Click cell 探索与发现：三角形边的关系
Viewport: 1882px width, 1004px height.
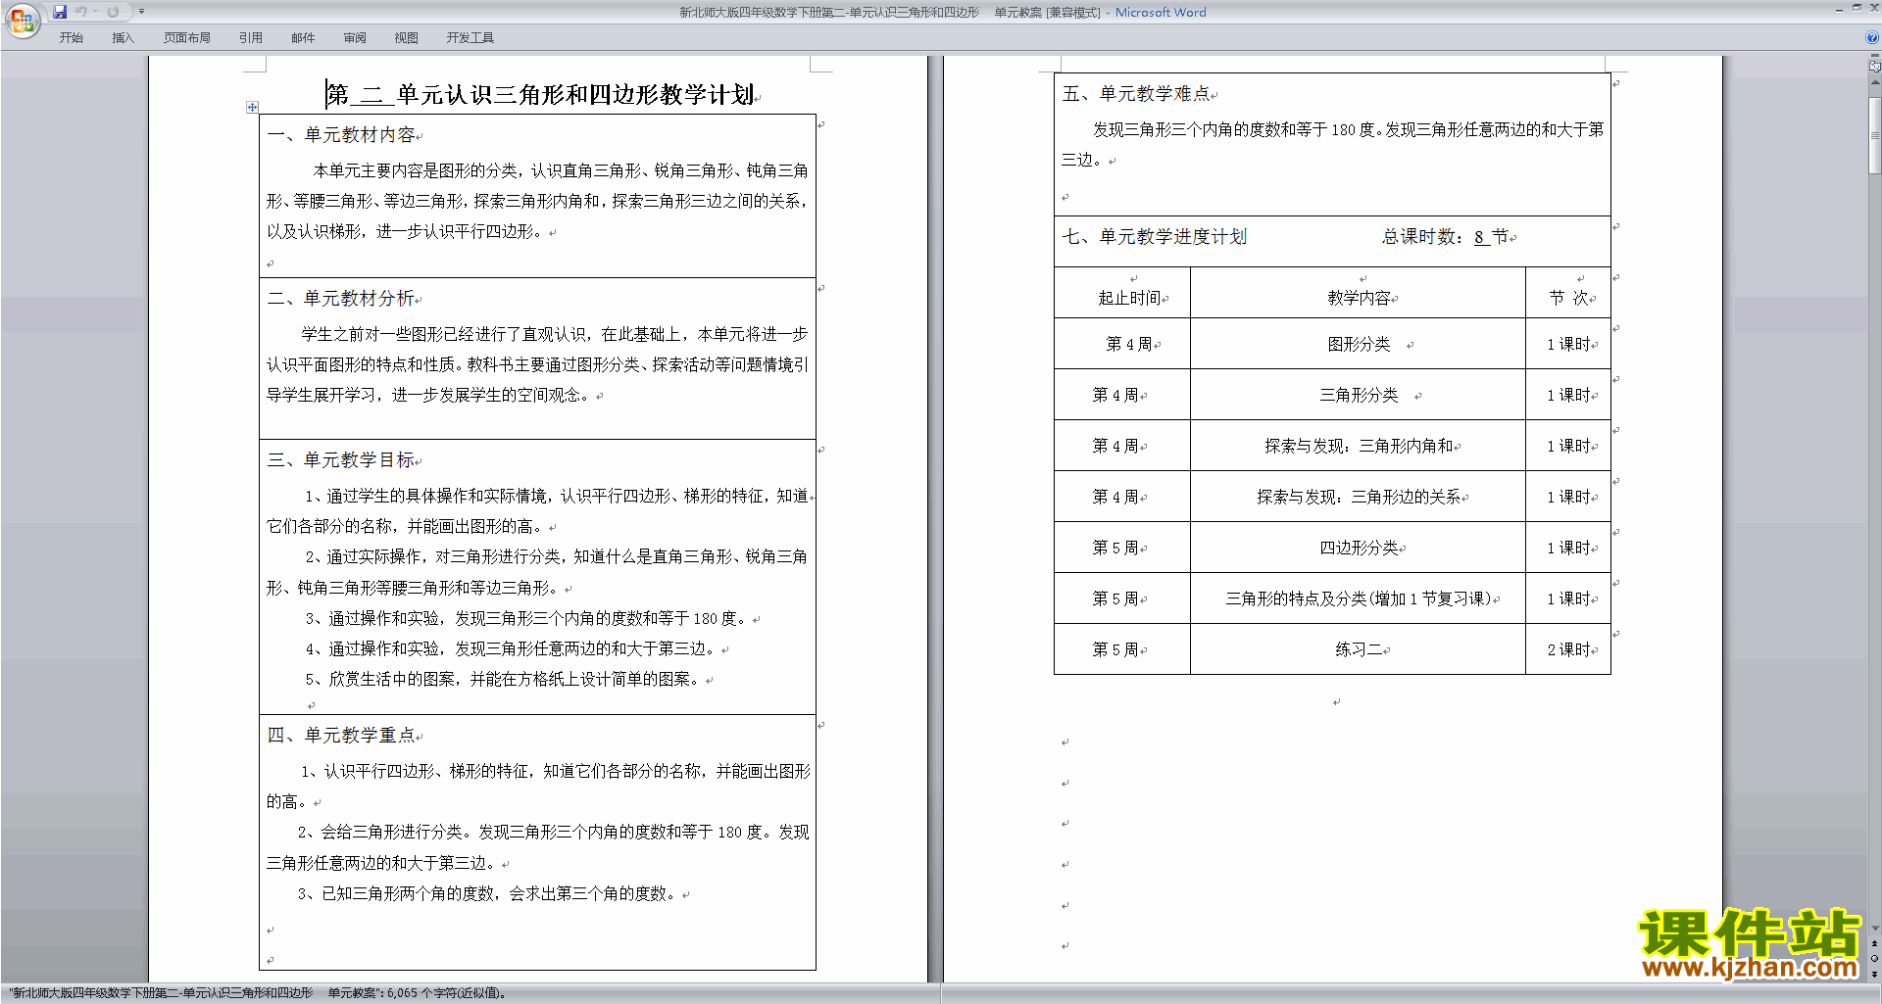click(x=1359, y=498)
